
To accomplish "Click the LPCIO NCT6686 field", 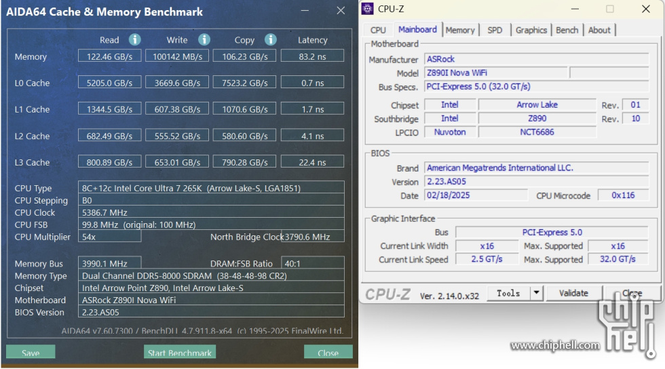I will (537, 132).
